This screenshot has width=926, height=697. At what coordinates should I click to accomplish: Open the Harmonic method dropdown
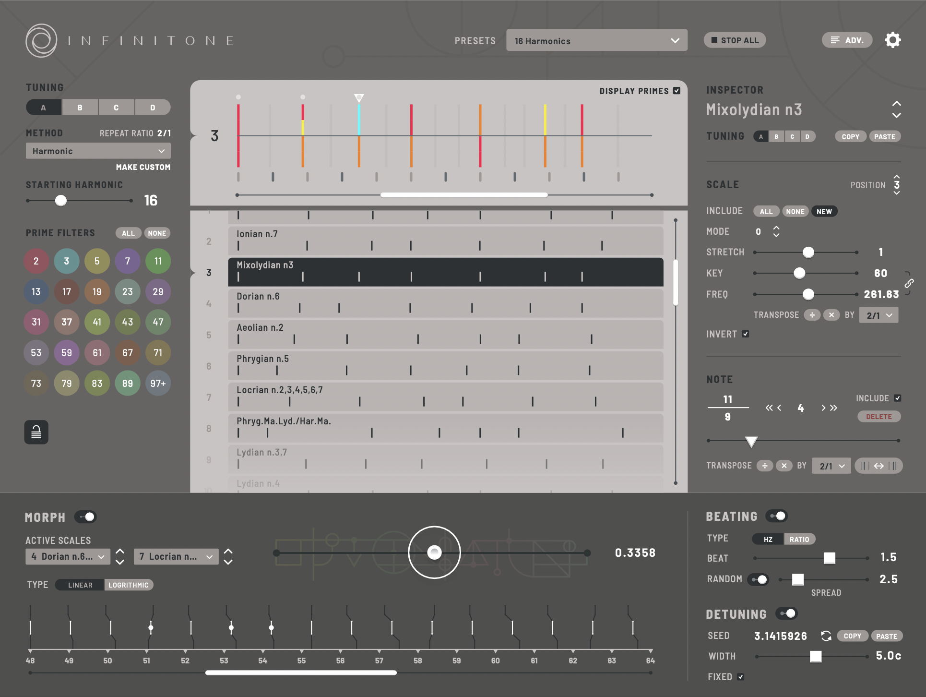(x=98, y=151)
